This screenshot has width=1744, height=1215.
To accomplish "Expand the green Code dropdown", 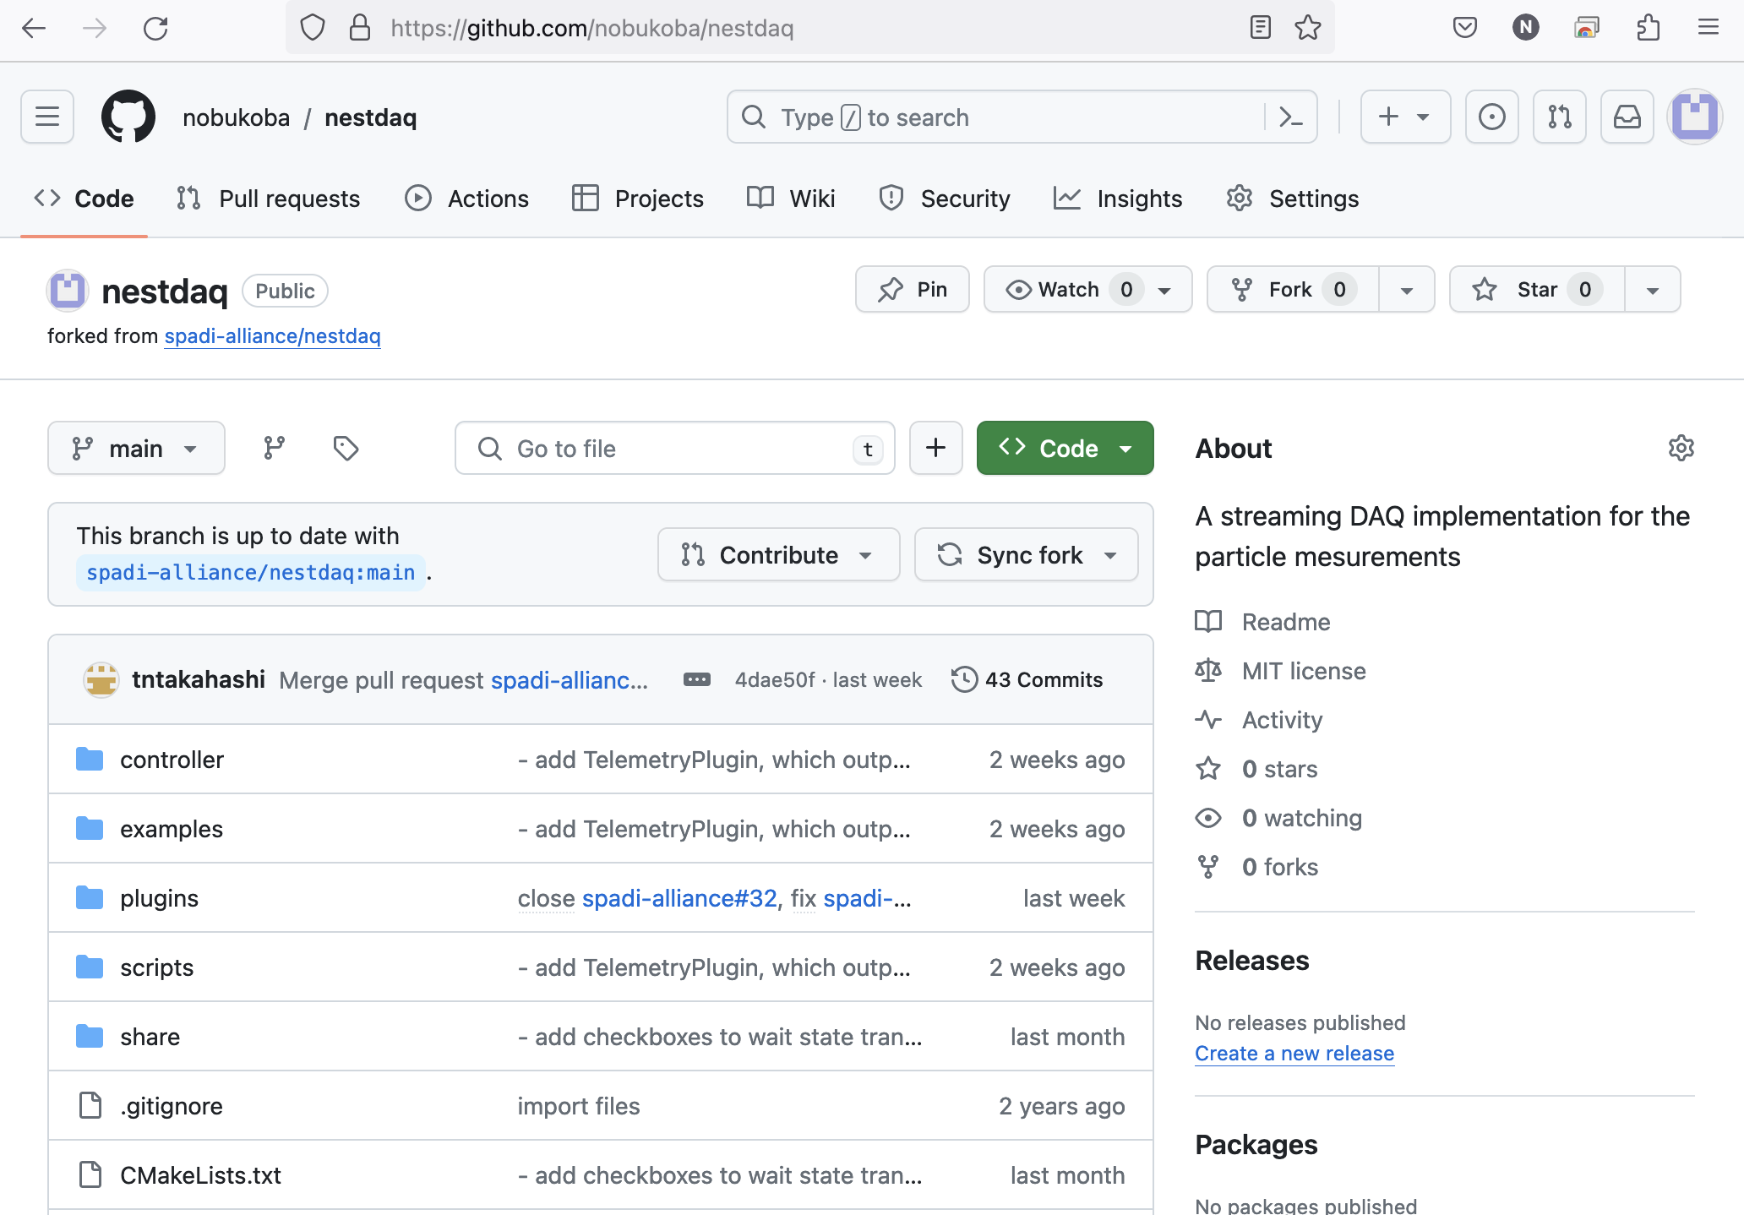I will point(1065,448).
